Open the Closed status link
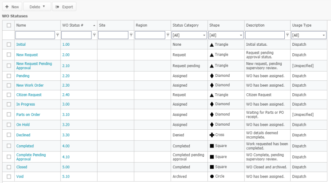Screen dimensions: 331x183 [22, 167]
